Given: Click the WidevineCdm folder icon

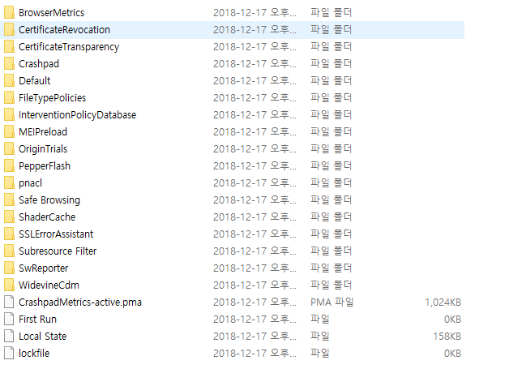Looking at the screenshot, I should click(9, 285).
